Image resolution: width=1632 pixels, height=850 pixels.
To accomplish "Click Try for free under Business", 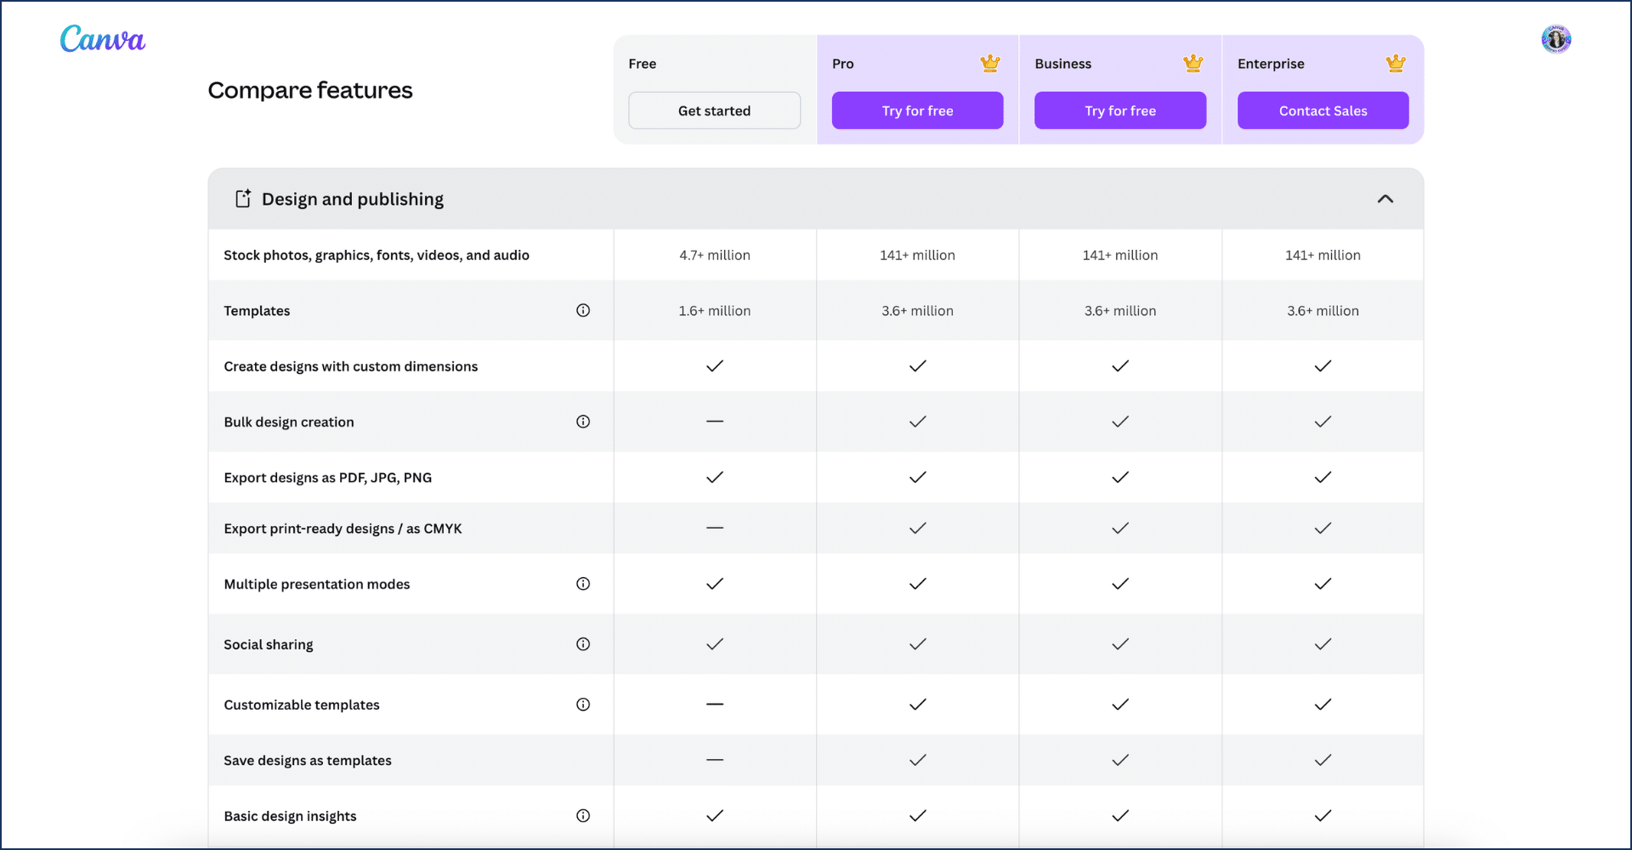I will (1120, 110).
